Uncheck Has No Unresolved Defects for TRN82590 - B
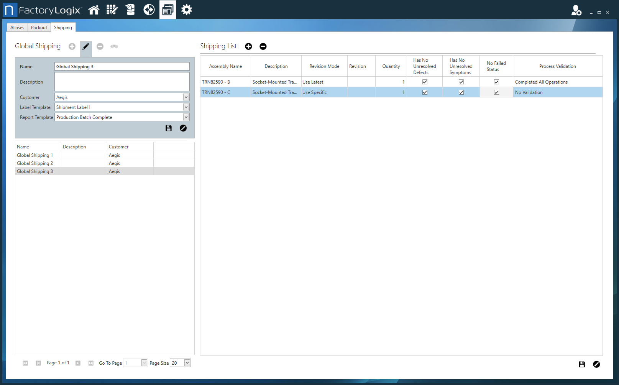 tap(424, 82)
